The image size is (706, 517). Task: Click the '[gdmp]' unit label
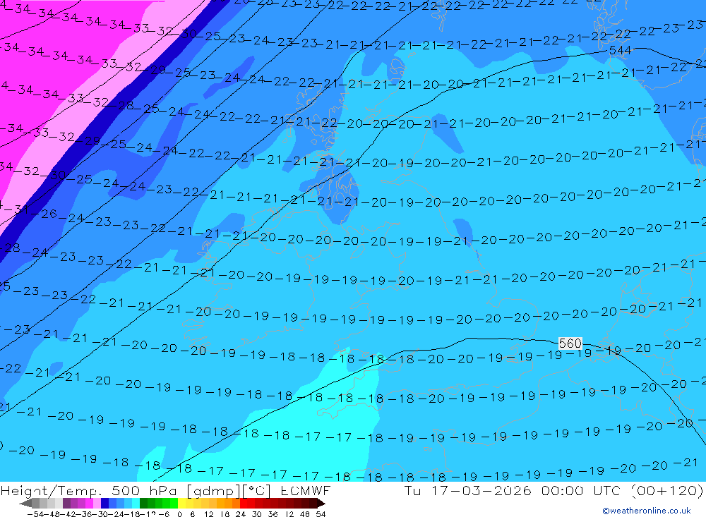click(x=213, y=491)
